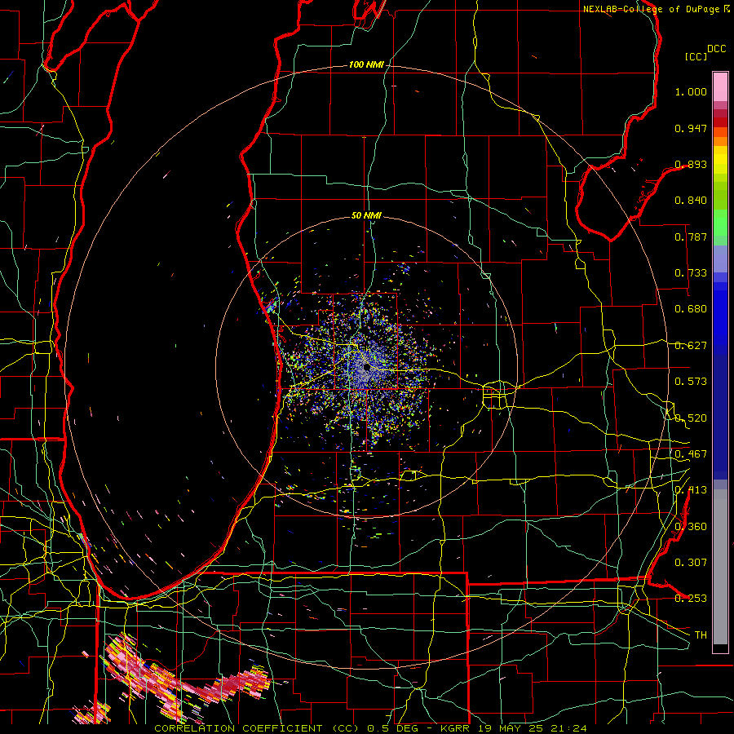Screen dimensions: 734x734
Task: Click the black radar site dot at center
Action: (366, 368)
